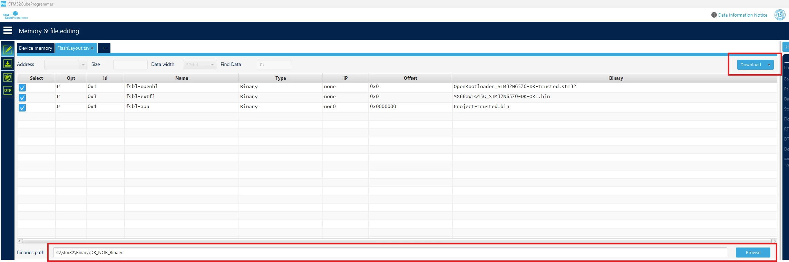Toggle checkbox for fsbl-extfl row
Viewport: 789px width, 262px height.
pos(22,98)
